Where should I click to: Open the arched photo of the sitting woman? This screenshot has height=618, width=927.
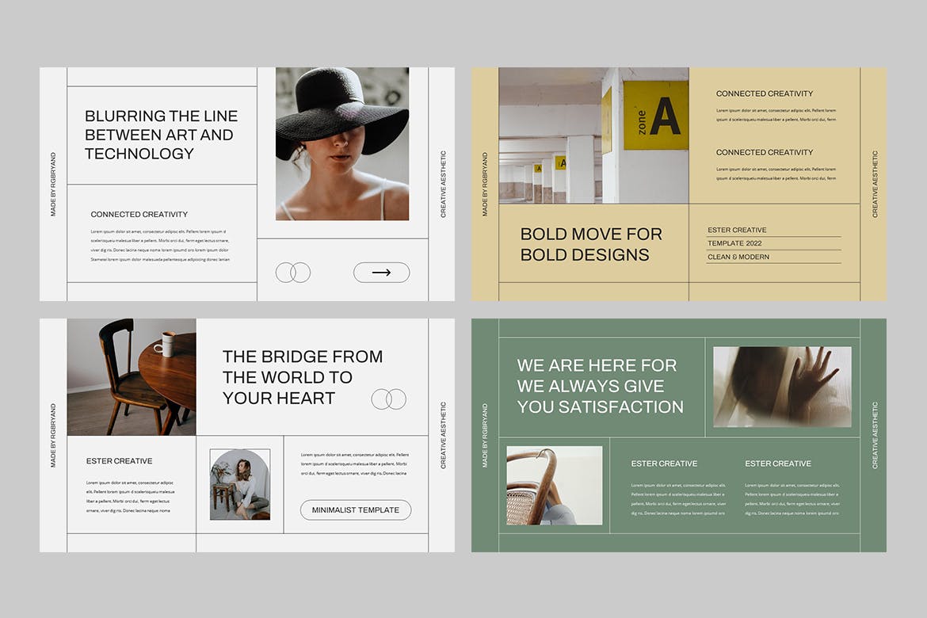click(x=240, y=484)
